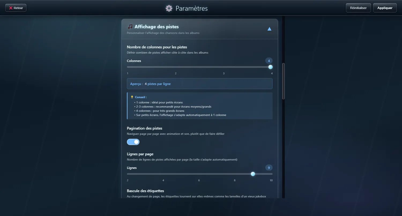The height and width of the screenshot is (216, 402).
Task: Click tick label 2 under the Colonnes slider
Action: [176, 73]
